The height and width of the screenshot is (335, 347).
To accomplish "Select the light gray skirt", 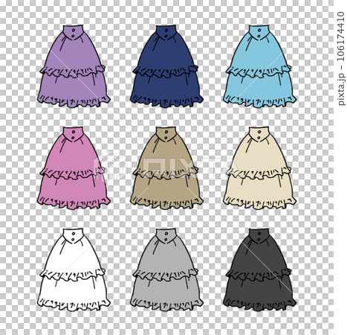I will click(166, 269).
